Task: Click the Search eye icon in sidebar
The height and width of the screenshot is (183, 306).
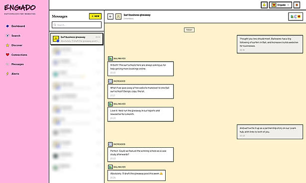Action: pos(7,36)
